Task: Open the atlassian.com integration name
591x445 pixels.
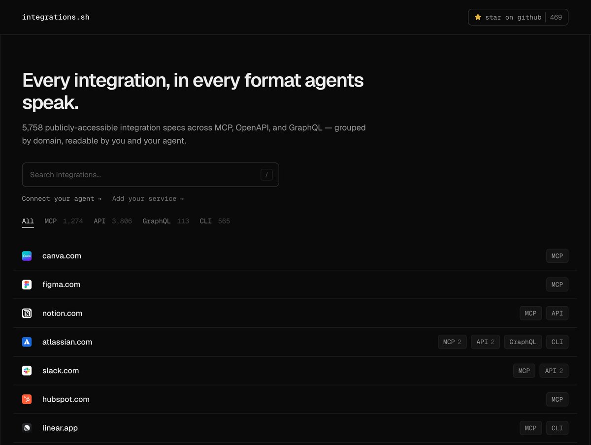Action: pos(67,342)
